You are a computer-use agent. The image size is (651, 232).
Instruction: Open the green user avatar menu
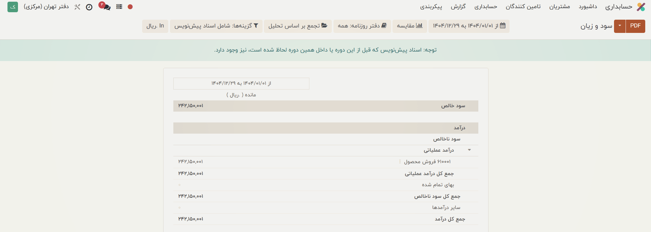click(13, 7)
